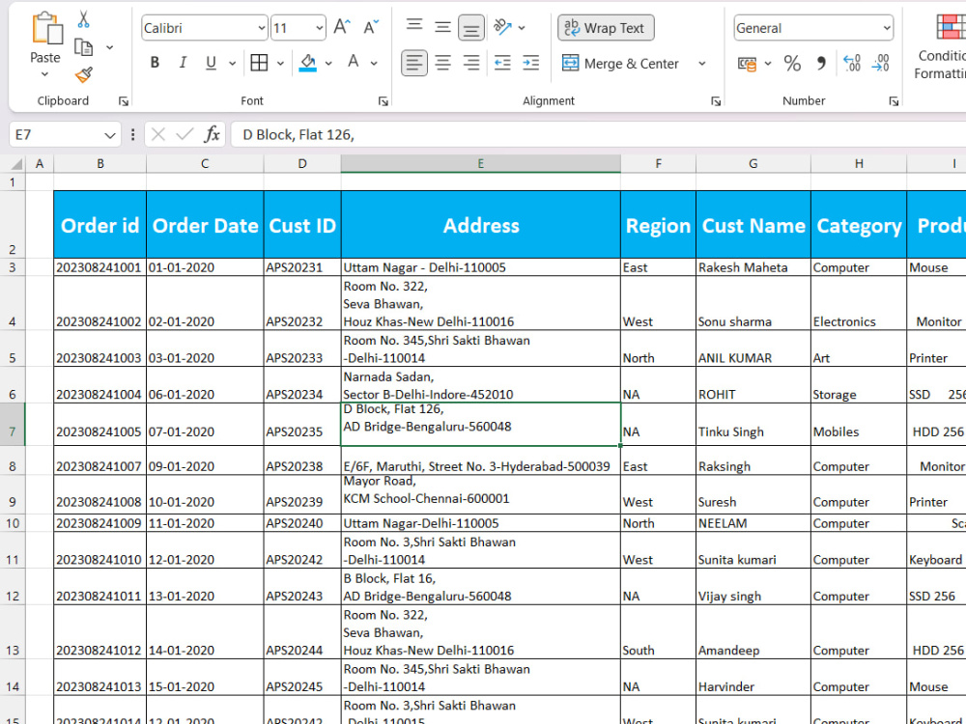The width and height of the screenshot is (966, 724).
Task: Copy selection using the Copy icon
Action: [x=83, y=46]
